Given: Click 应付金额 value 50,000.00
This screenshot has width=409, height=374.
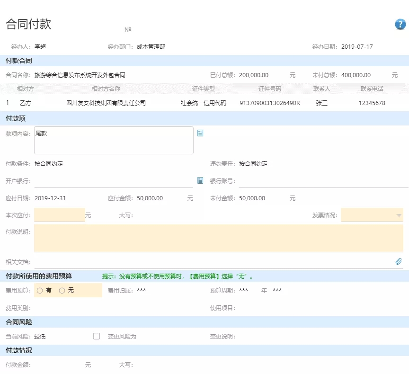Looking at the screenshot, I should (x=150, y=198).
